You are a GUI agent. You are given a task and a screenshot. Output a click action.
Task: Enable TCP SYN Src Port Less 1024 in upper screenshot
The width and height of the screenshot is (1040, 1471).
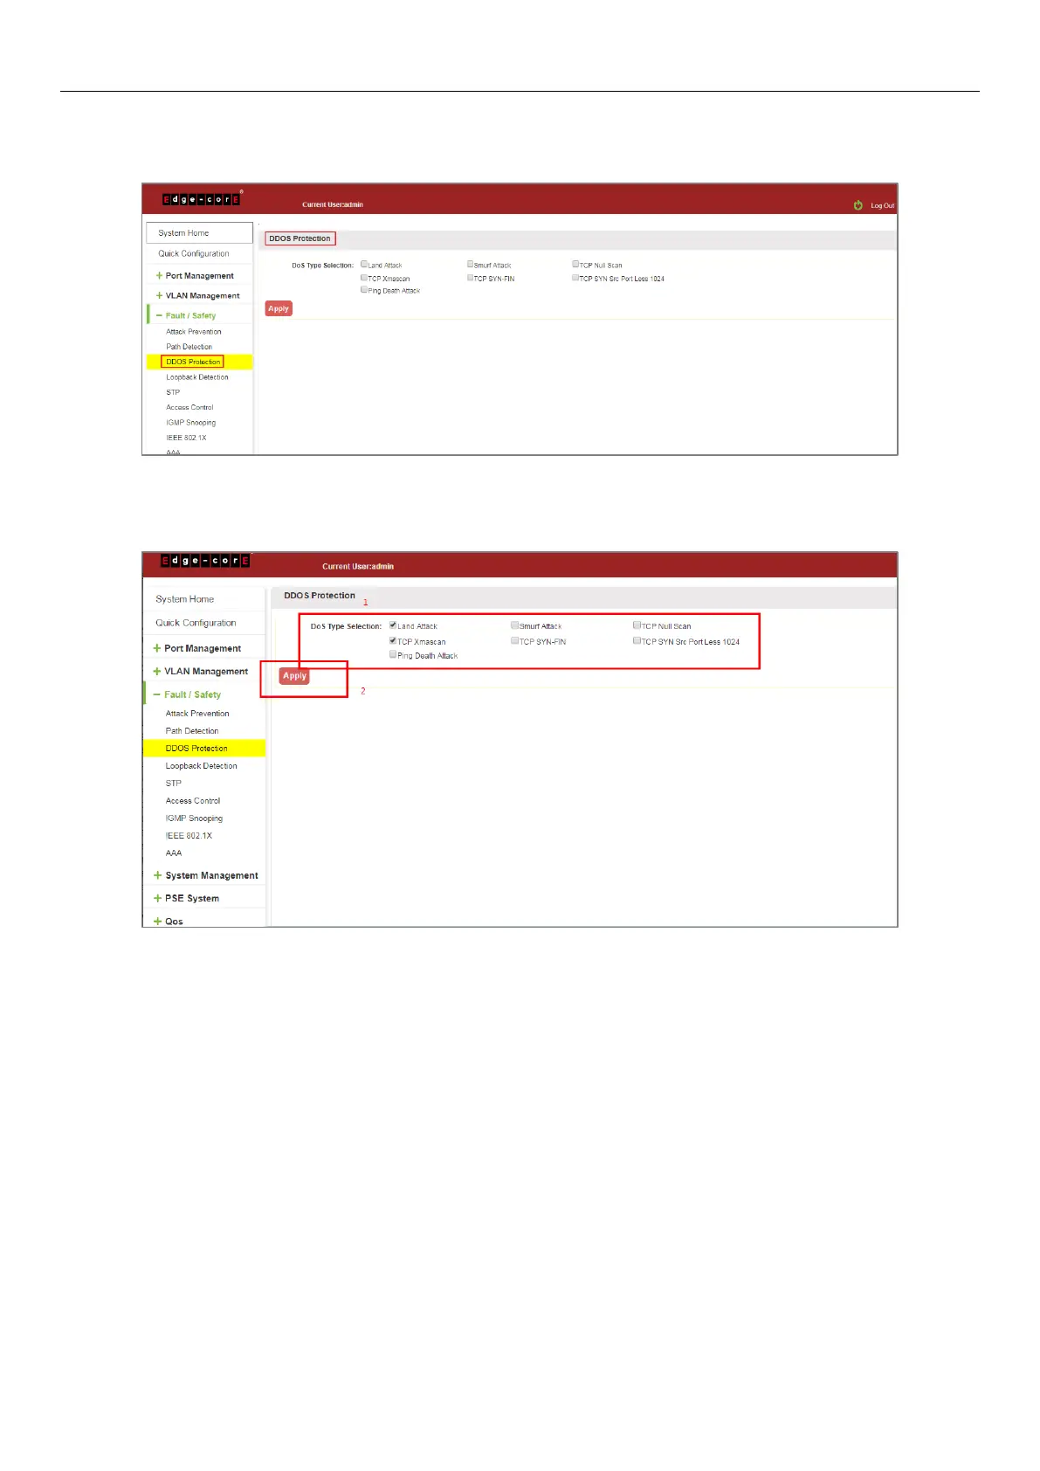pos(575,278)
